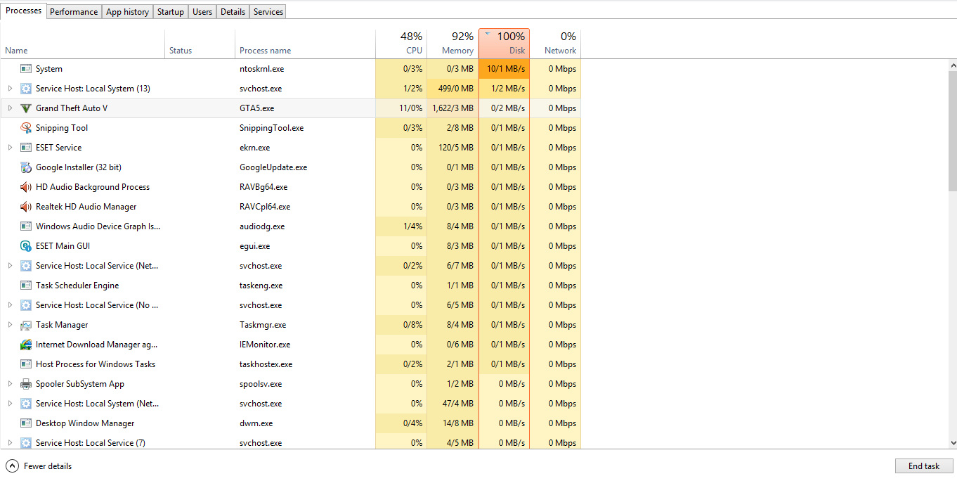Expand the ESET Service process
The height and width of the screenshot is (481, 957).
pos(10,148)
